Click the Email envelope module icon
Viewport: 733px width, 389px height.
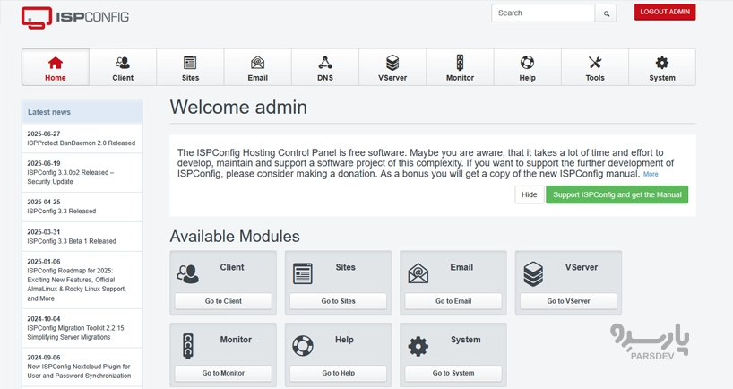click(x=418, y=273)
